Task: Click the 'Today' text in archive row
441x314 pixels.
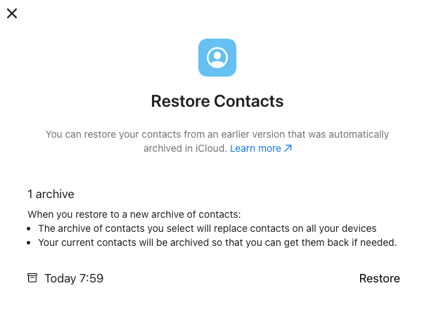Action: [60, 278]
